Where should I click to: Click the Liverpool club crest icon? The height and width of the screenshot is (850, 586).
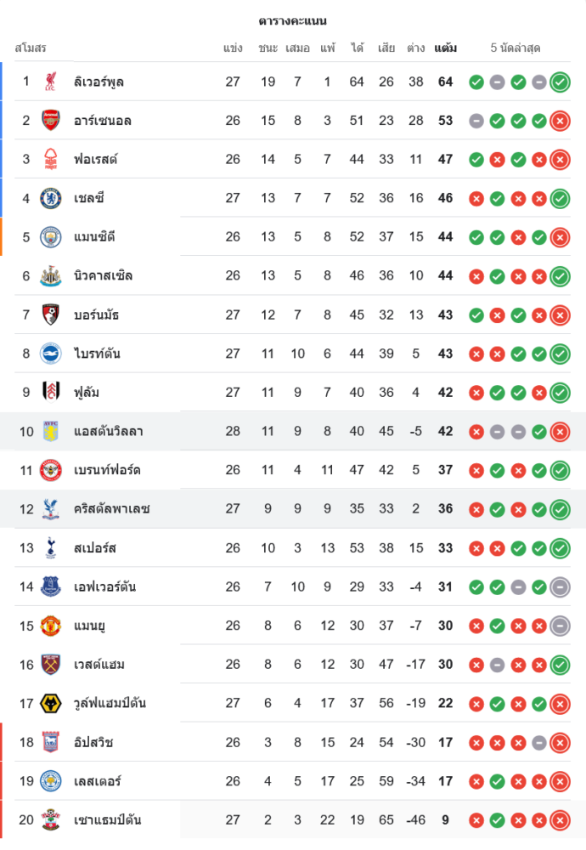point(51,82)
